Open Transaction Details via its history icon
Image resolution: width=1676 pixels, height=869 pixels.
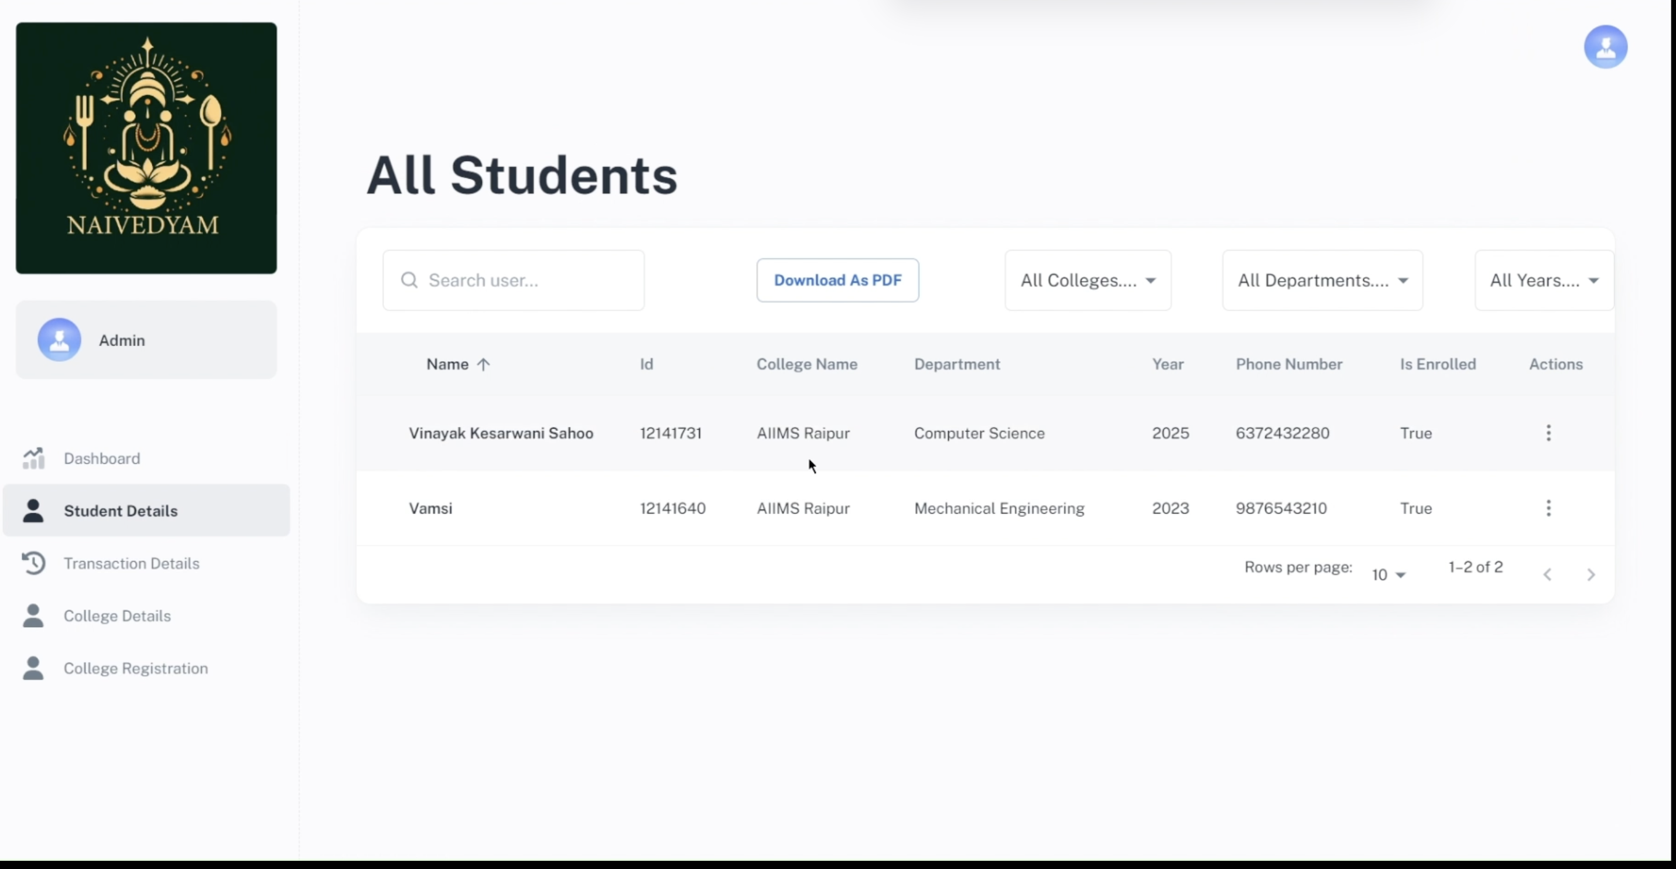click(x=34, y=563)
